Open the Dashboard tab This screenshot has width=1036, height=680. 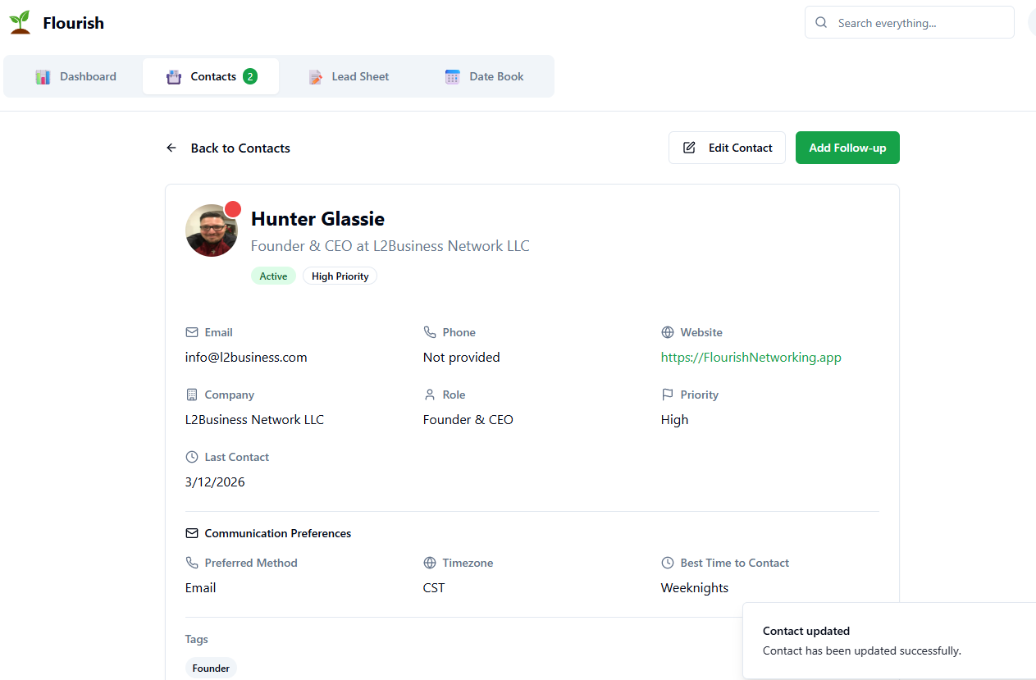pyautogui.click(x=75, y=76)
